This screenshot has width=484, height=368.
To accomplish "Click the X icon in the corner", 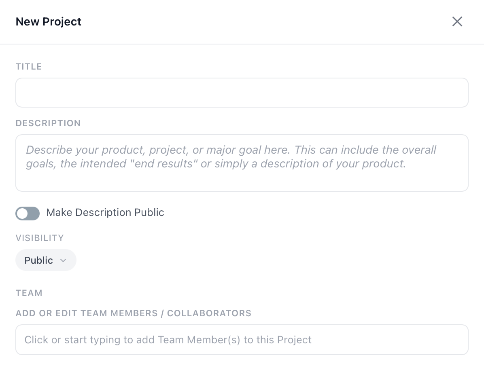I will tap(457, 21).
